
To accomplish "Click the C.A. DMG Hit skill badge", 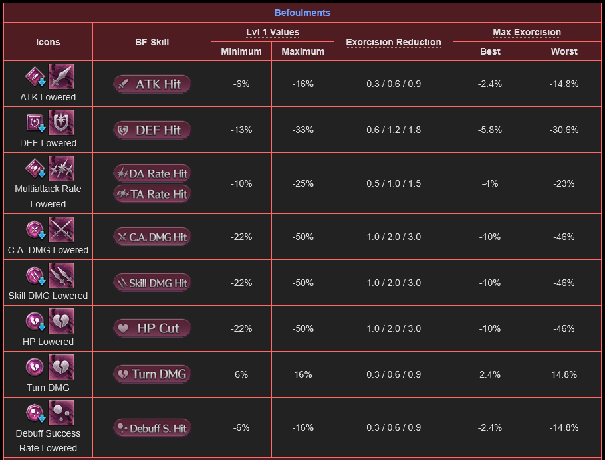I will click(152, 237).
